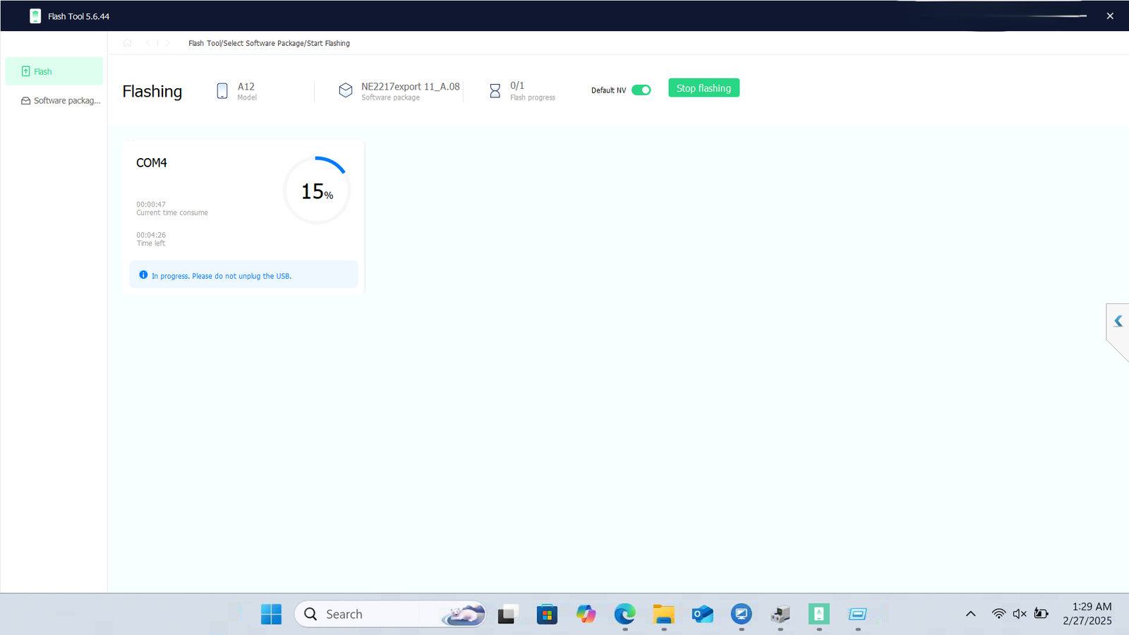This screenshot has width=1129, height=635.
Task: Collapse the right side panel chevron
Action: [1118, 321]
